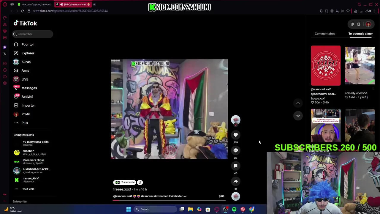The height and width of the screenshot is (214, 380).
Task: Open account chaaba7
Action: pyautogui.click(x=30, y=152)
